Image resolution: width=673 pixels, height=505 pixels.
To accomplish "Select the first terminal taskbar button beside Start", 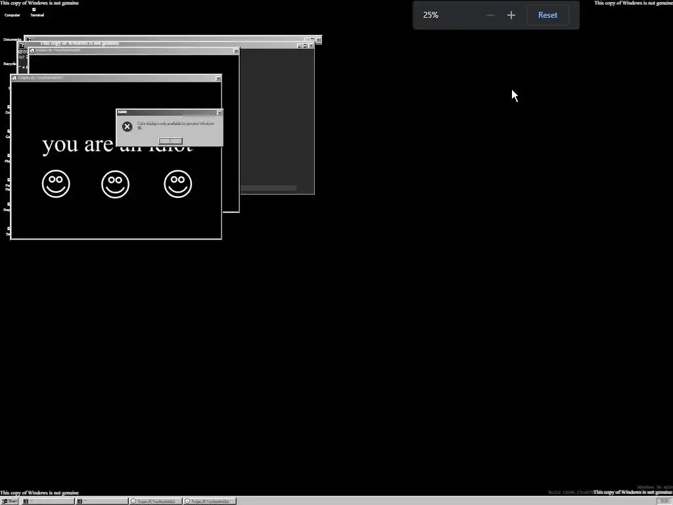I will click(x=48, y=501).
